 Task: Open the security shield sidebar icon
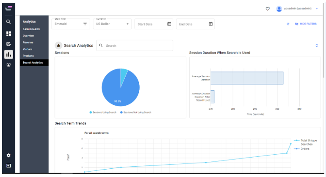tap(9, 65)
